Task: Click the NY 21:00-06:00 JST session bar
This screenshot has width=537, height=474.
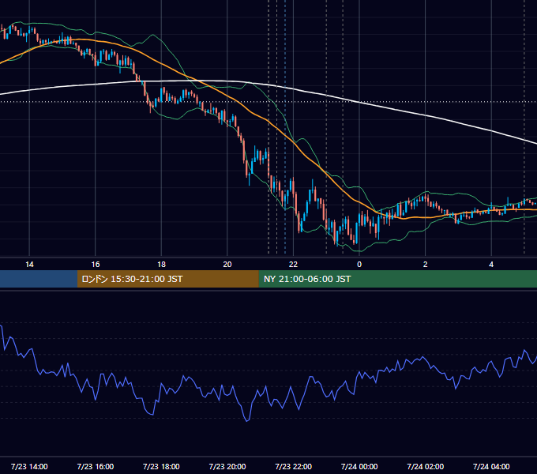Action: [397, 279]
